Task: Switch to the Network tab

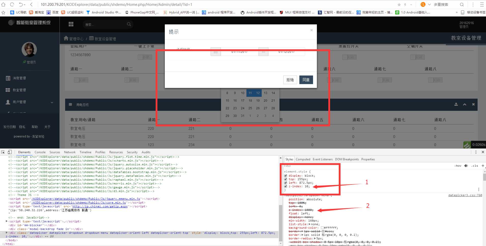Action: coord(70,152)
